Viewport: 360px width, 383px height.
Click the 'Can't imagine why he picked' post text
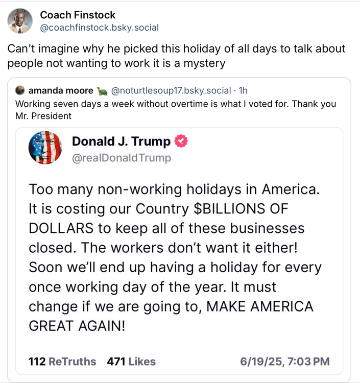(176, 56)
